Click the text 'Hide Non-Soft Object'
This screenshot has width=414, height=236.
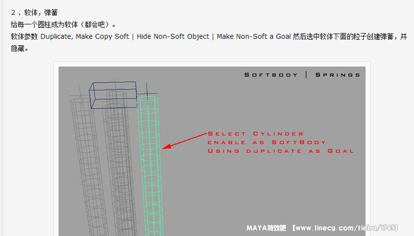coord(173,36)
